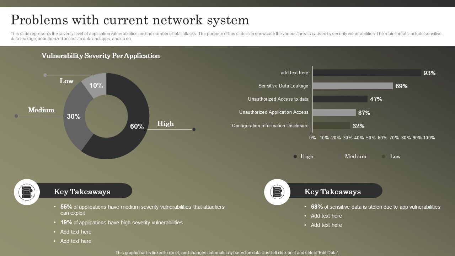
Task: Click the slide title Problems with current network system
Action: (130, 20)
